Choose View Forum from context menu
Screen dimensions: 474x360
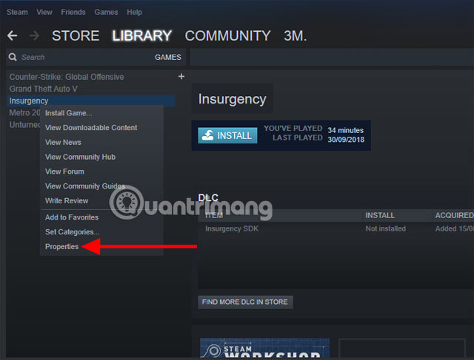tap(101, 171)
